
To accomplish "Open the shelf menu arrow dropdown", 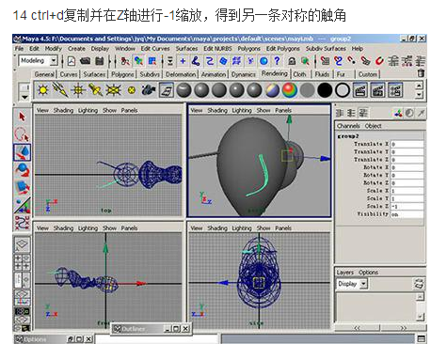I will 24,98.
